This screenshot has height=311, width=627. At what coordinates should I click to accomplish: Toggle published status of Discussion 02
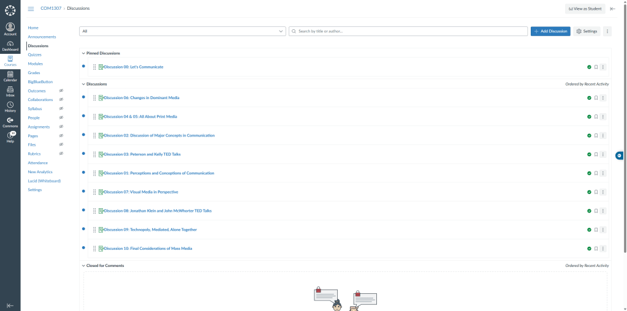click(589, 135)
